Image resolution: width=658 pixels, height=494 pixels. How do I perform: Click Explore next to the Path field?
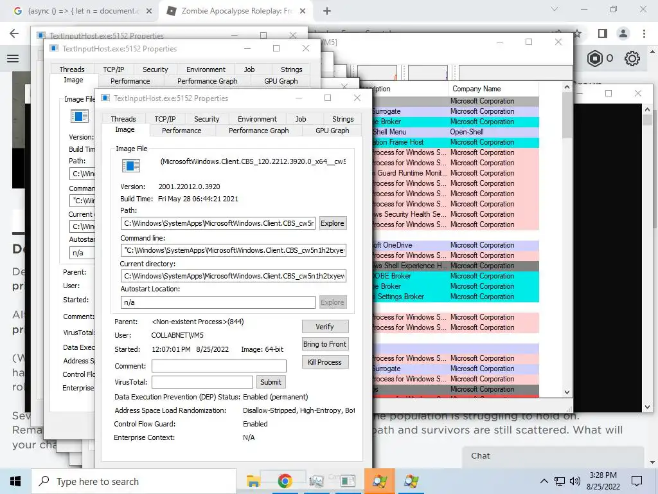(332, 223)
